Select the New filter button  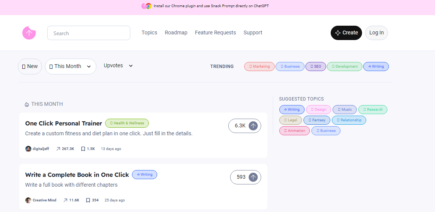click(30, 66)
